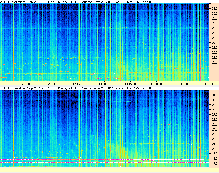Viewport: 219px width, 173px height.
Task: Select the 12:30:00 time axis label
Action: 52,84
